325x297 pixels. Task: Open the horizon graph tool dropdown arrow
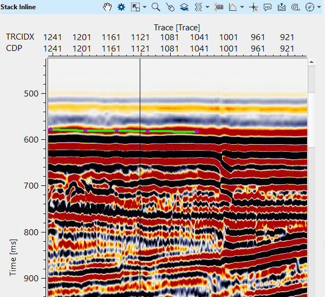242,8
